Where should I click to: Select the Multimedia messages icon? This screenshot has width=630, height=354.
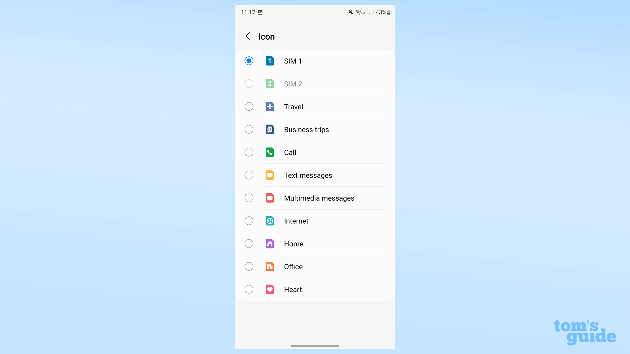(x=269, y=197)
